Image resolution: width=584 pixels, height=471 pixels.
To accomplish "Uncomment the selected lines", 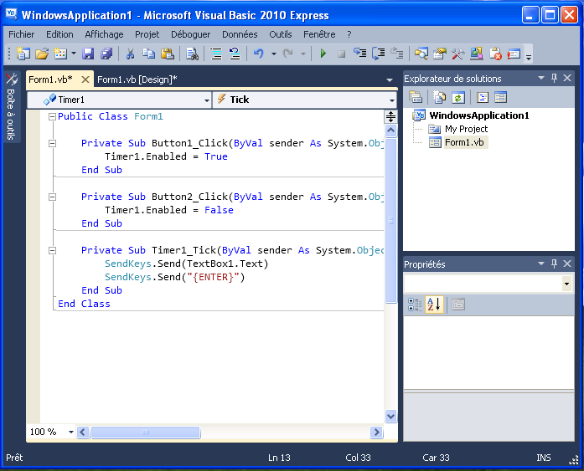I will [235, 54].
